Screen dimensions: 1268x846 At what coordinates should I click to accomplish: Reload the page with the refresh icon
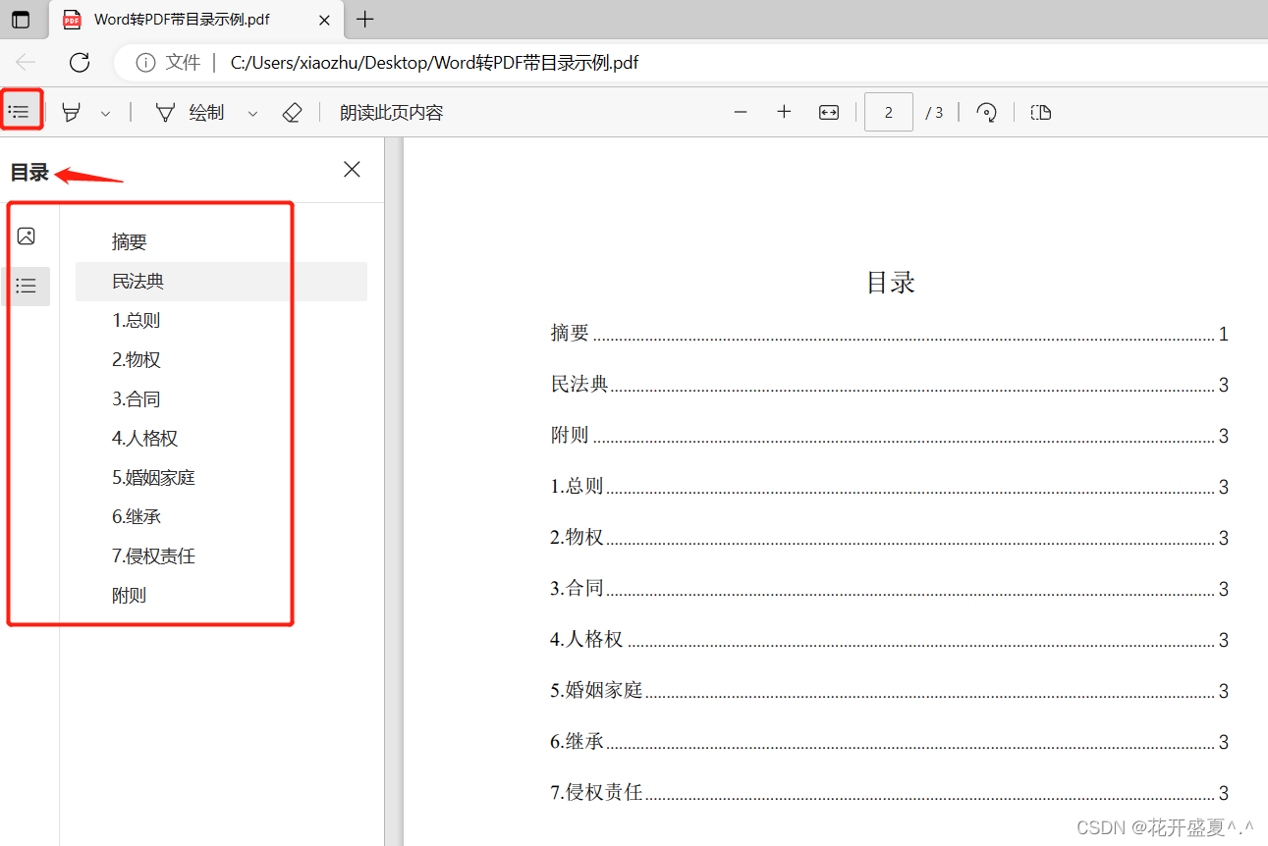[x=80, y=62]
